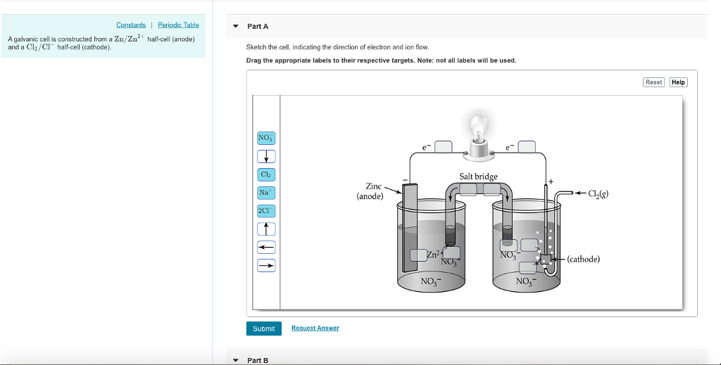The image size is (721, 365).
Task: Open the Periodic Table link
Action: tap(178, 25)
